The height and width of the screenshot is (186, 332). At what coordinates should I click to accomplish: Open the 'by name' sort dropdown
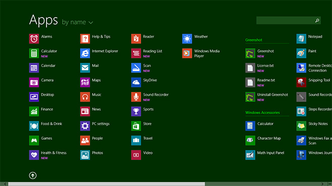[x=78, y=22]
